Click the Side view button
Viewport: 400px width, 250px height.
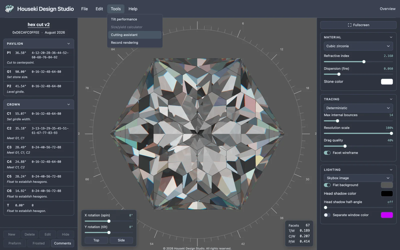(x=121, y=240)
